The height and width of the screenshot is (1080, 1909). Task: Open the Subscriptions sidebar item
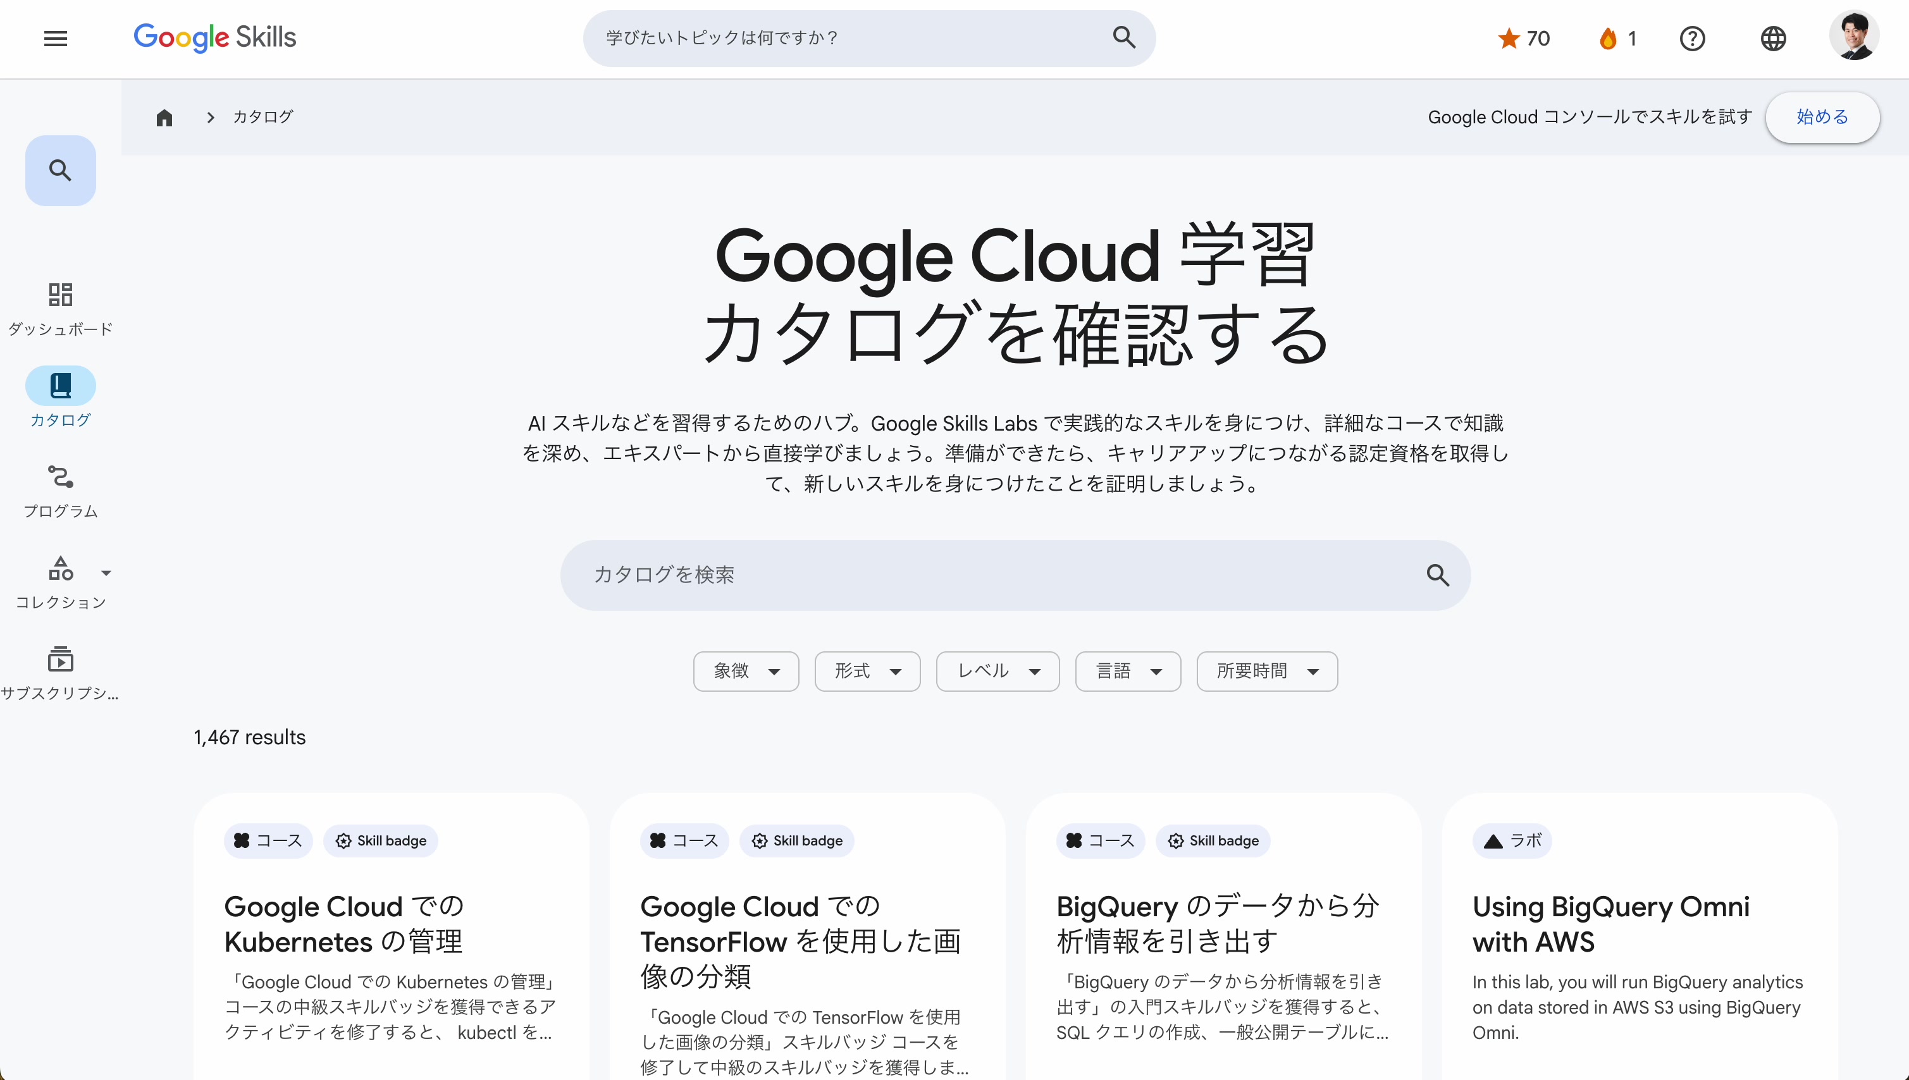click(x=60, y=672)
